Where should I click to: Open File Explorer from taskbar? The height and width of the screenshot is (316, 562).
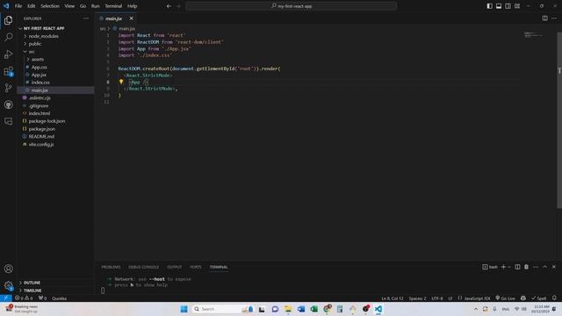(x=288, y=309)
